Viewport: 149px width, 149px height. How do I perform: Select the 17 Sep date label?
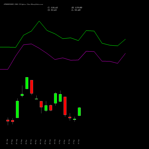74,142
